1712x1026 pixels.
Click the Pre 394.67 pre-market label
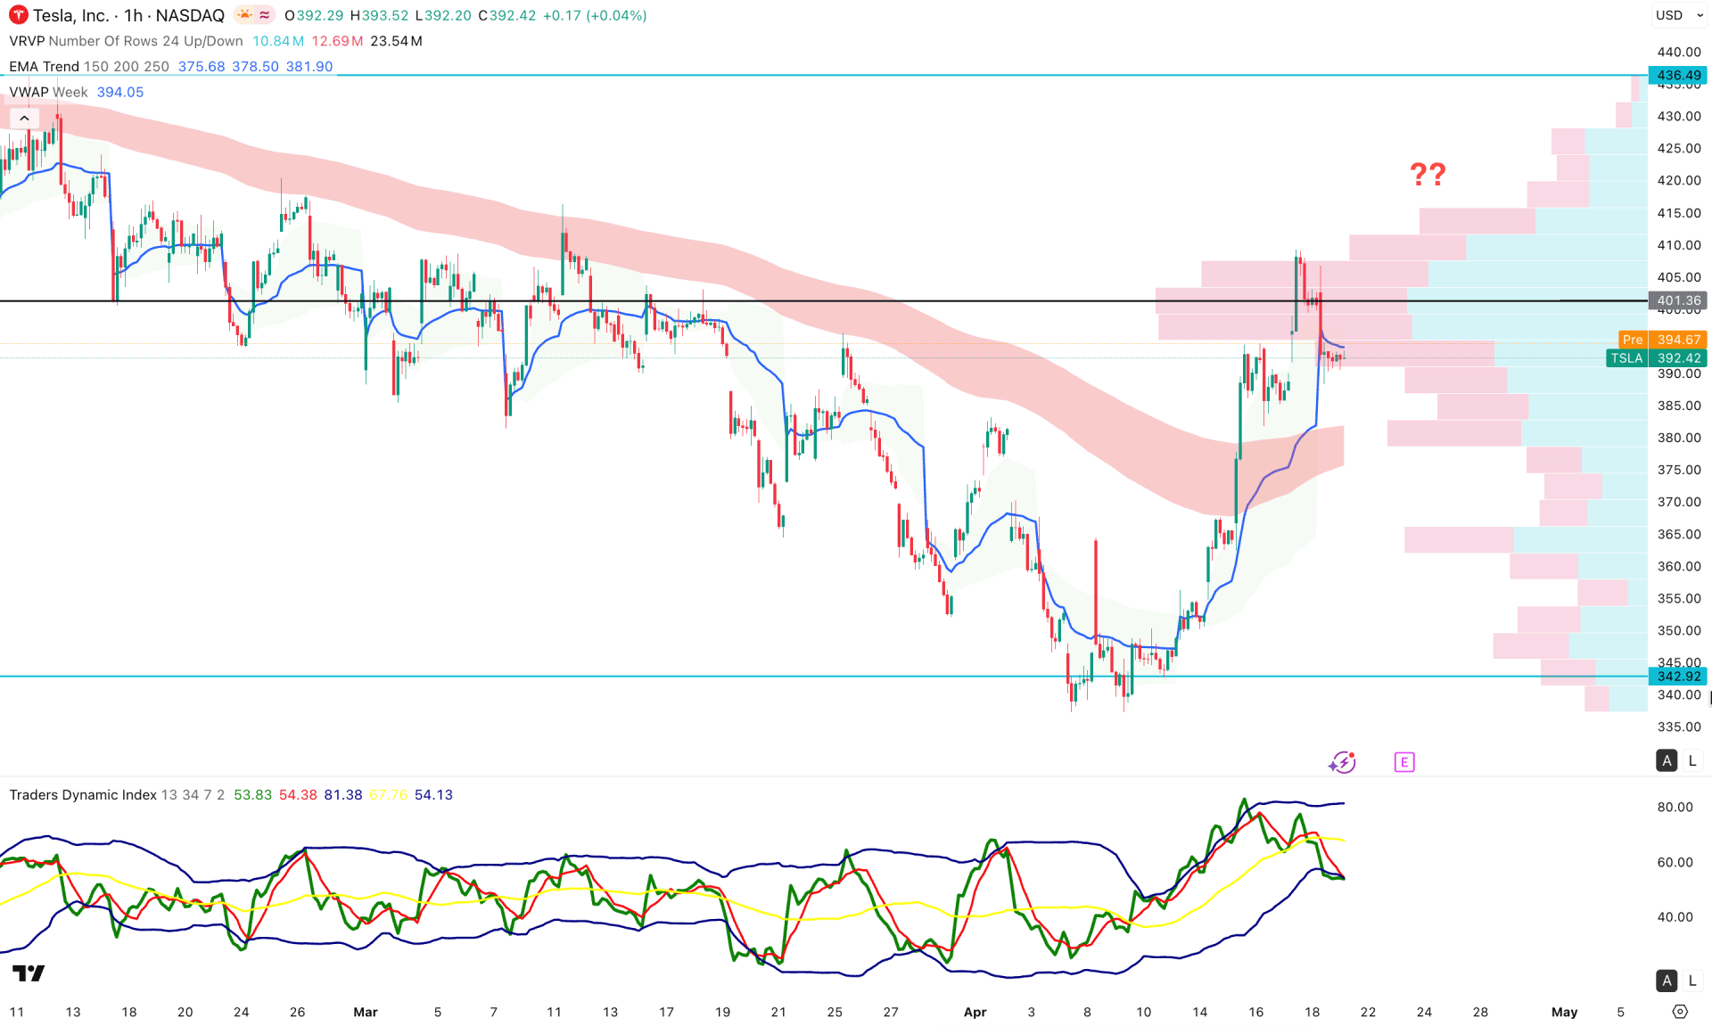pyautogui.click(x=1662, y=340)
